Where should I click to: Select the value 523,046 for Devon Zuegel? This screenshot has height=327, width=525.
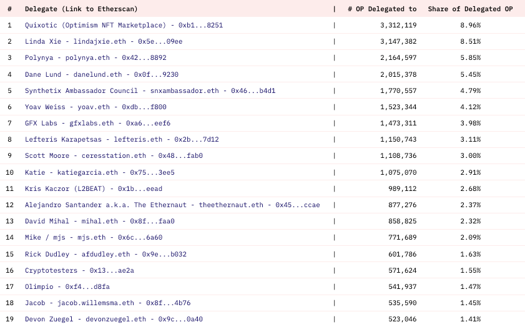403,319
